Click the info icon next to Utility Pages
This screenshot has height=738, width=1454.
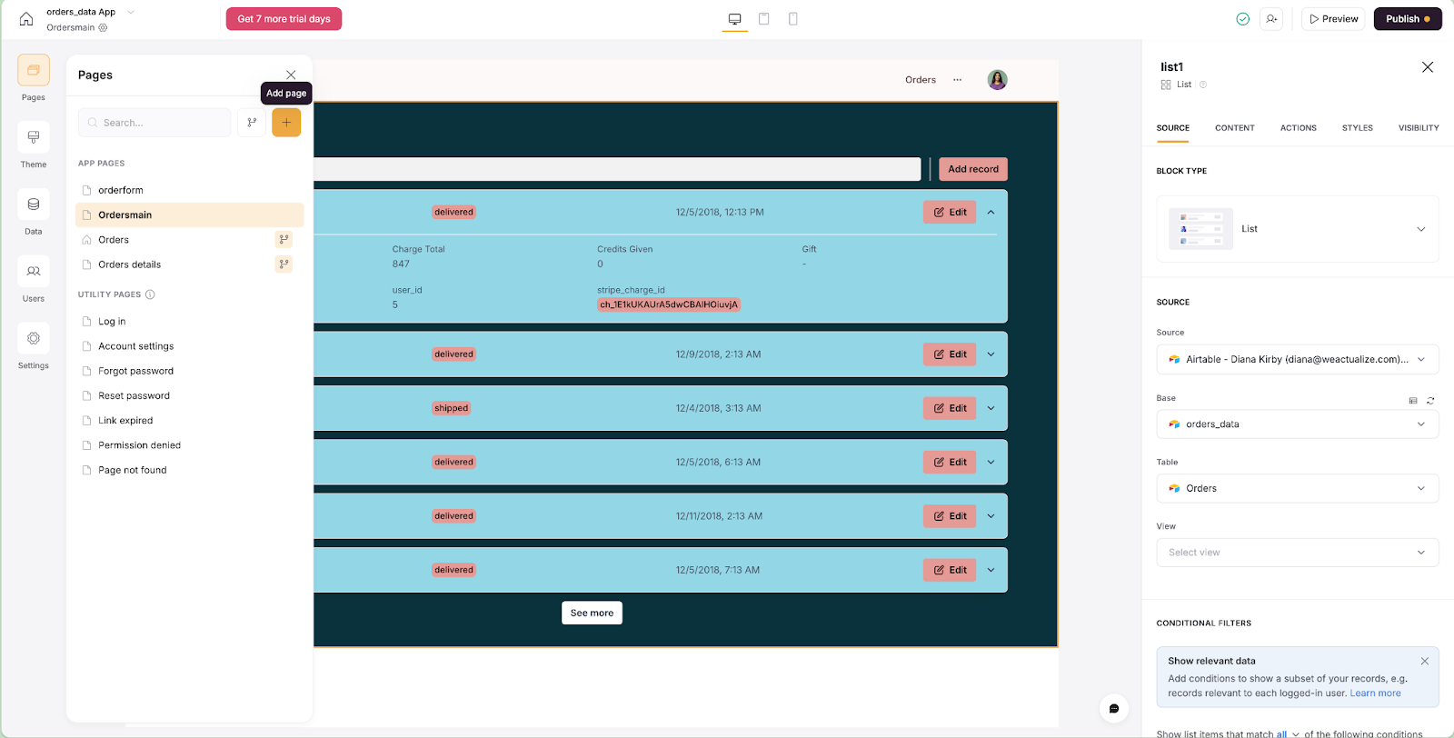pyautogui.click(x=150, y=294)
